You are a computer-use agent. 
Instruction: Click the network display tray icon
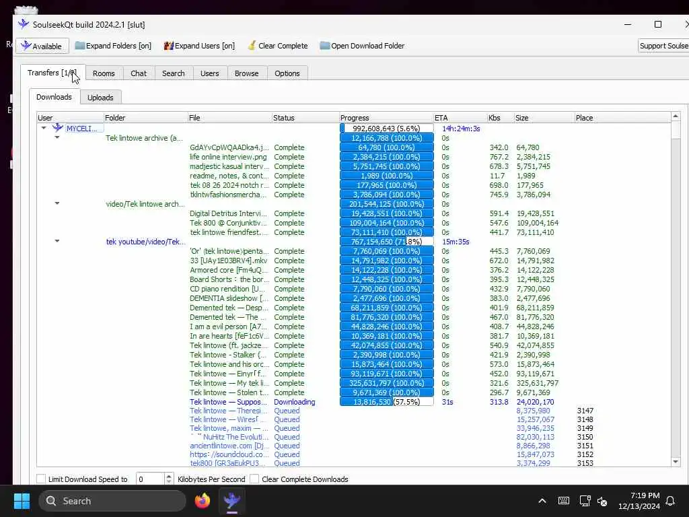coord(585,501)
